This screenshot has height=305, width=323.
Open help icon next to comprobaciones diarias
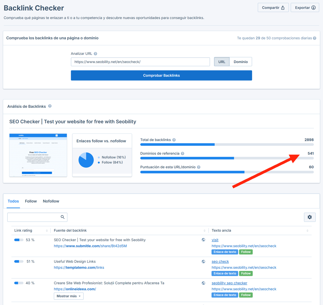click(314, 38)
